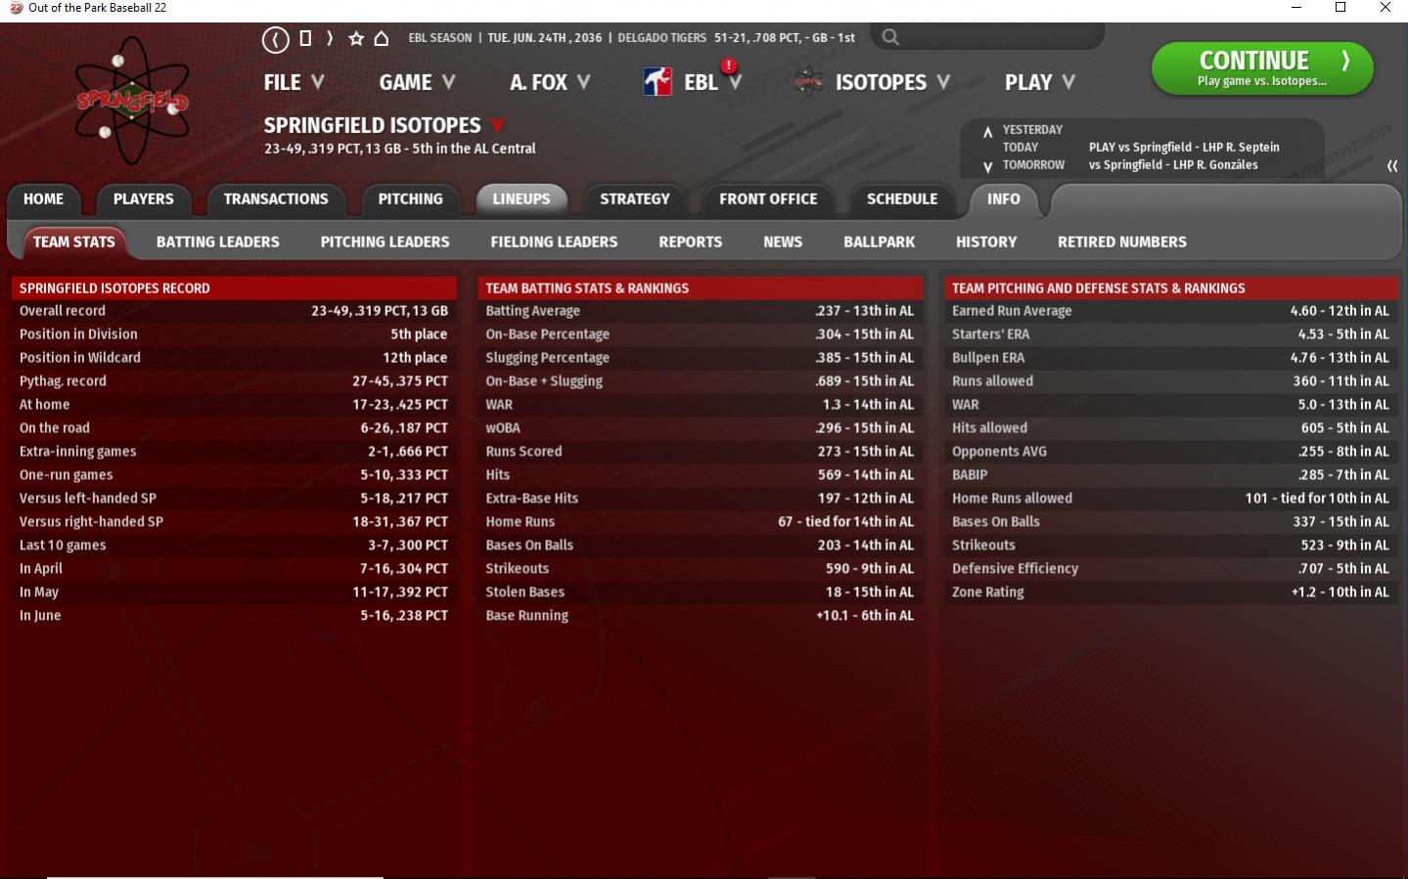Click the red alert notification badge

pos(729,66)
